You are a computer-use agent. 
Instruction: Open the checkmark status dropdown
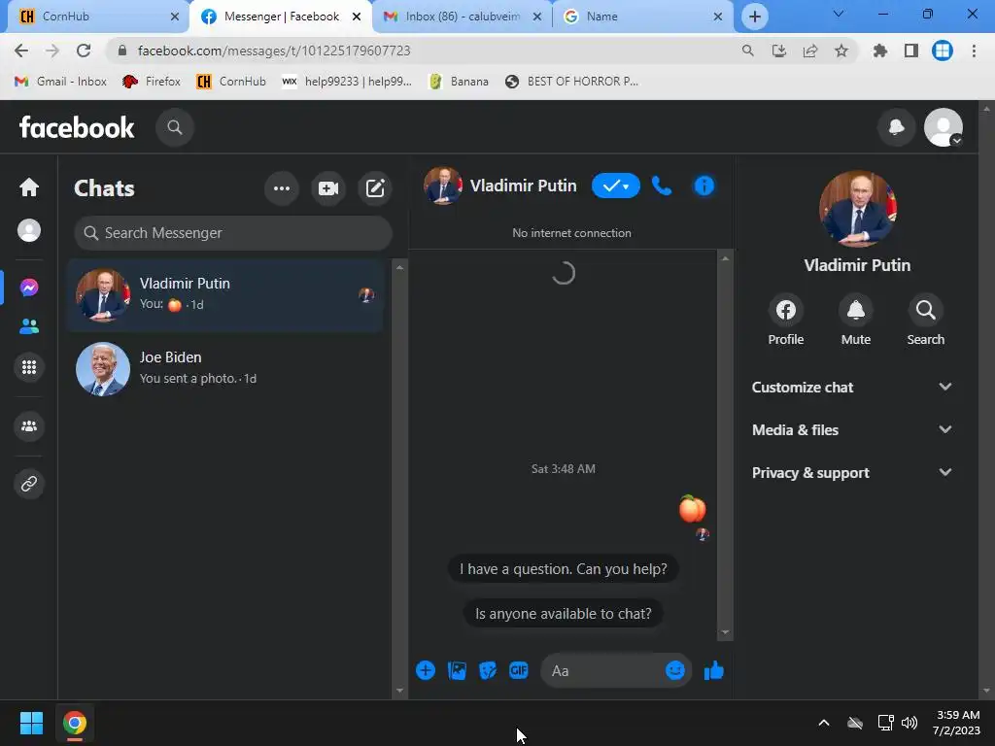point(615,186)
